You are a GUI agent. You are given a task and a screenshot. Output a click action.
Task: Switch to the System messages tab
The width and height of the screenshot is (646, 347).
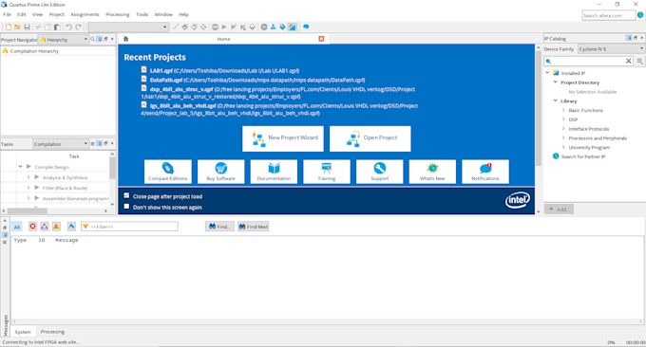pos(23,332)
